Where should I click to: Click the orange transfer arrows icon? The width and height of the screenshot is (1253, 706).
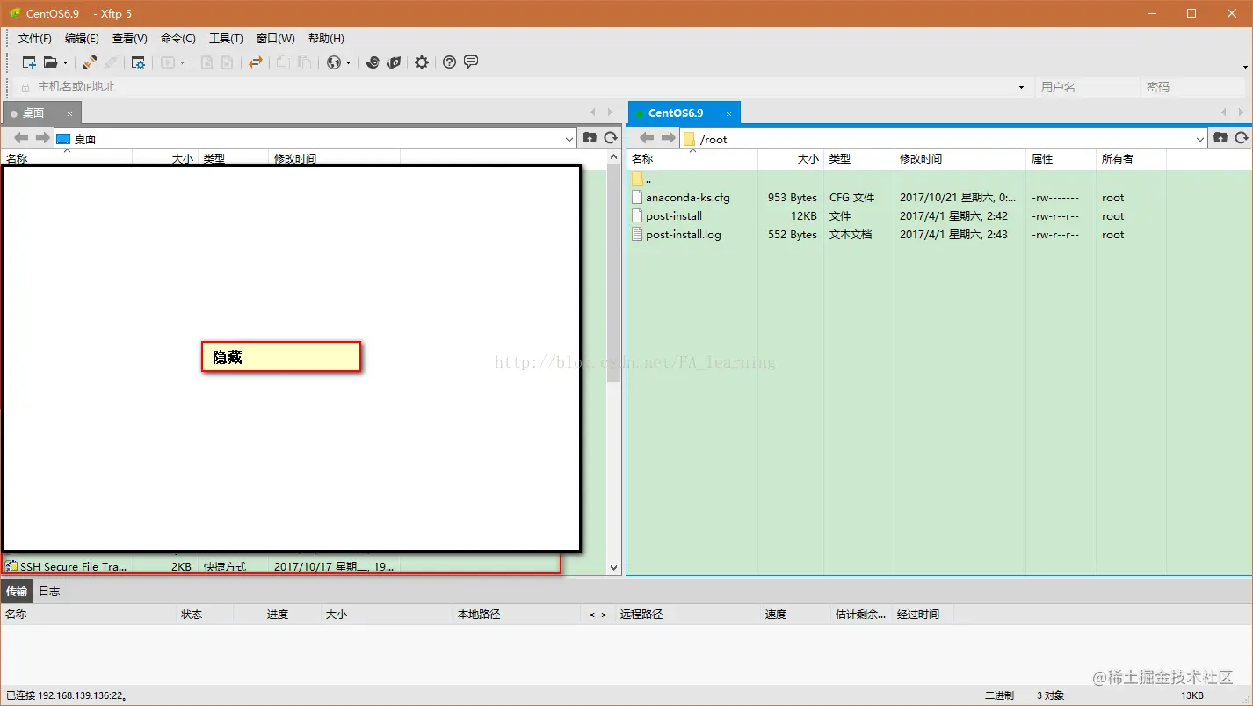[x=255, y=62]
